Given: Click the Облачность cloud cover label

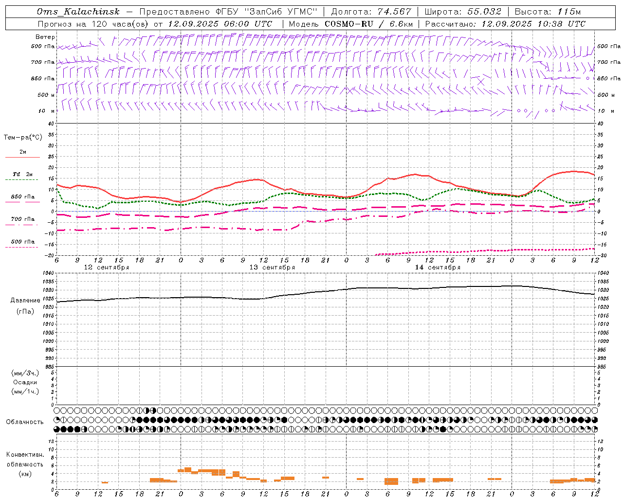Looking at the screenshot, I should (25, 422).
